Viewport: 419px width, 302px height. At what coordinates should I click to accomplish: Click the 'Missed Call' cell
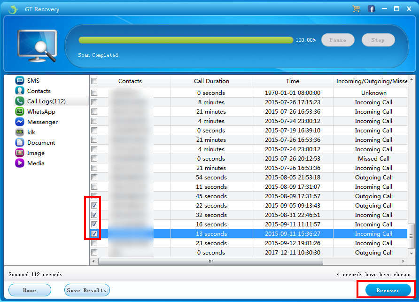coord(371,158)
